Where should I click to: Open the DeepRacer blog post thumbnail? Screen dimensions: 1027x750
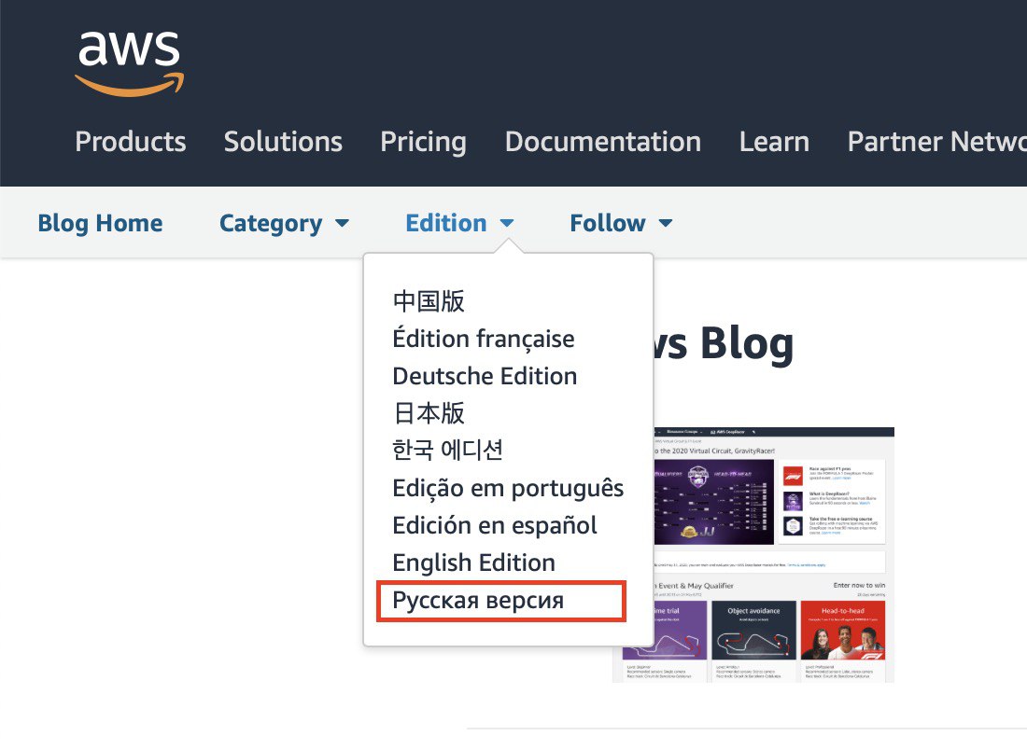774,555
